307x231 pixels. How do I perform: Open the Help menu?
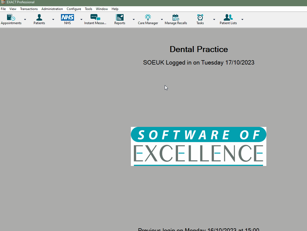[115, 9]
